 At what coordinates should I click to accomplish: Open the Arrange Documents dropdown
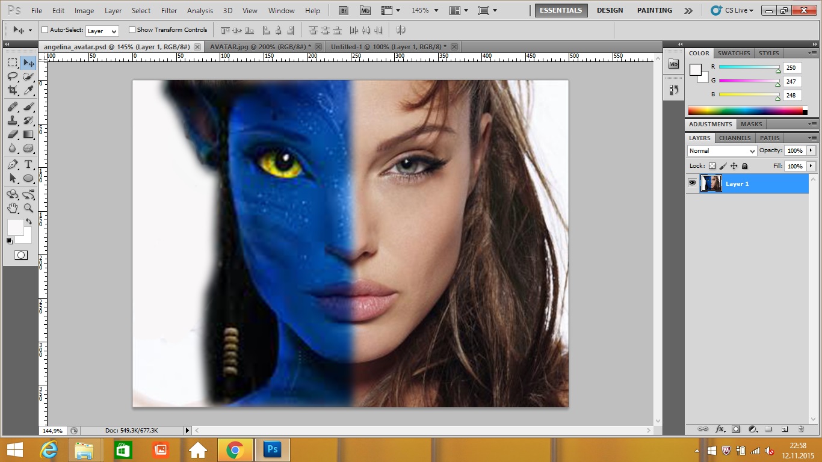point(460,10)
